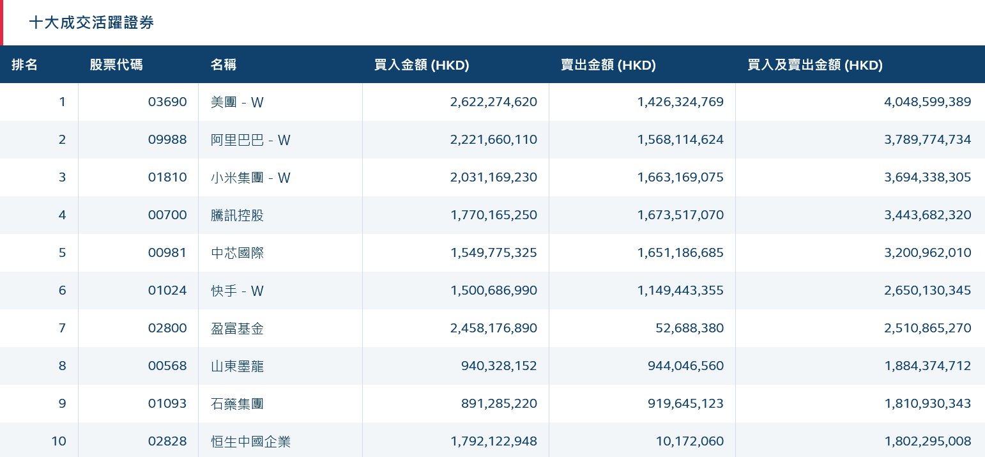Image resolution: width=985 pixels, height=457 pixels.
Task: Select stock code 01093
Action: point(167,404)
